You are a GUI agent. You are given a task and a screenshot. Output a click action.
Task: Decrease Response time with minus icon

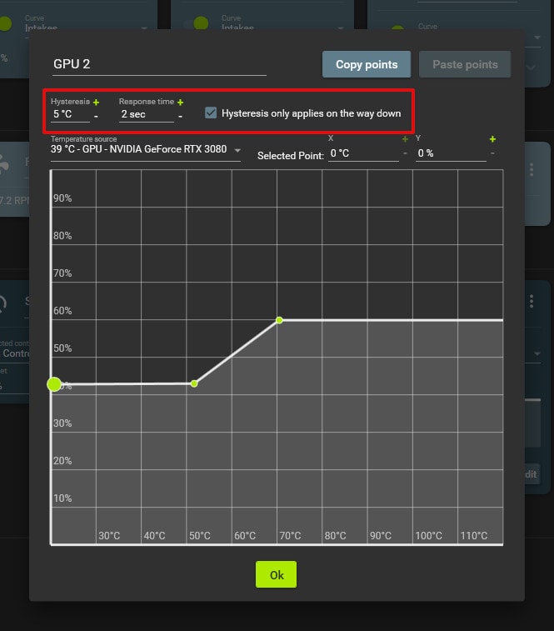coord(180,116)
